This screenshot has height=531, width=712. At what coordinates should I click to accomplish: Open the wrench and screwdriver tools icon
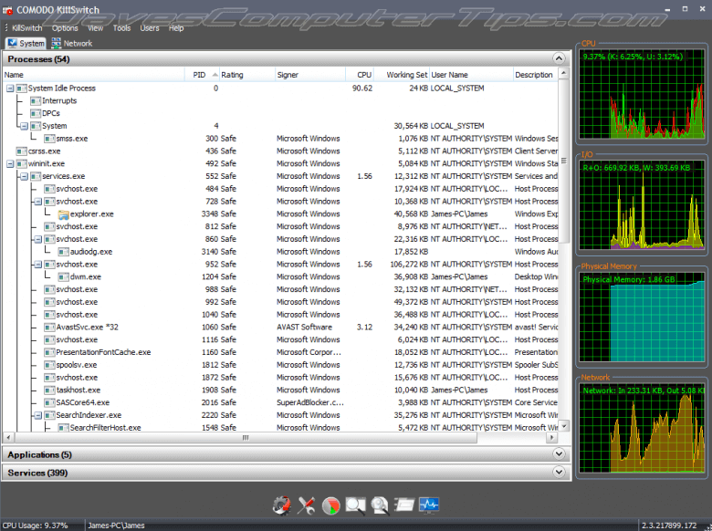pyautogui.click(x=307, y=505)
